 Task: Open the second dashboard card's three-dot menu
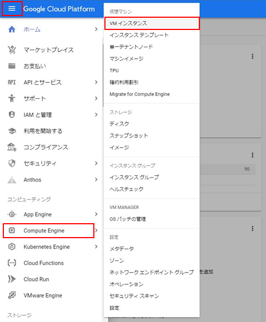pos(253,155)
